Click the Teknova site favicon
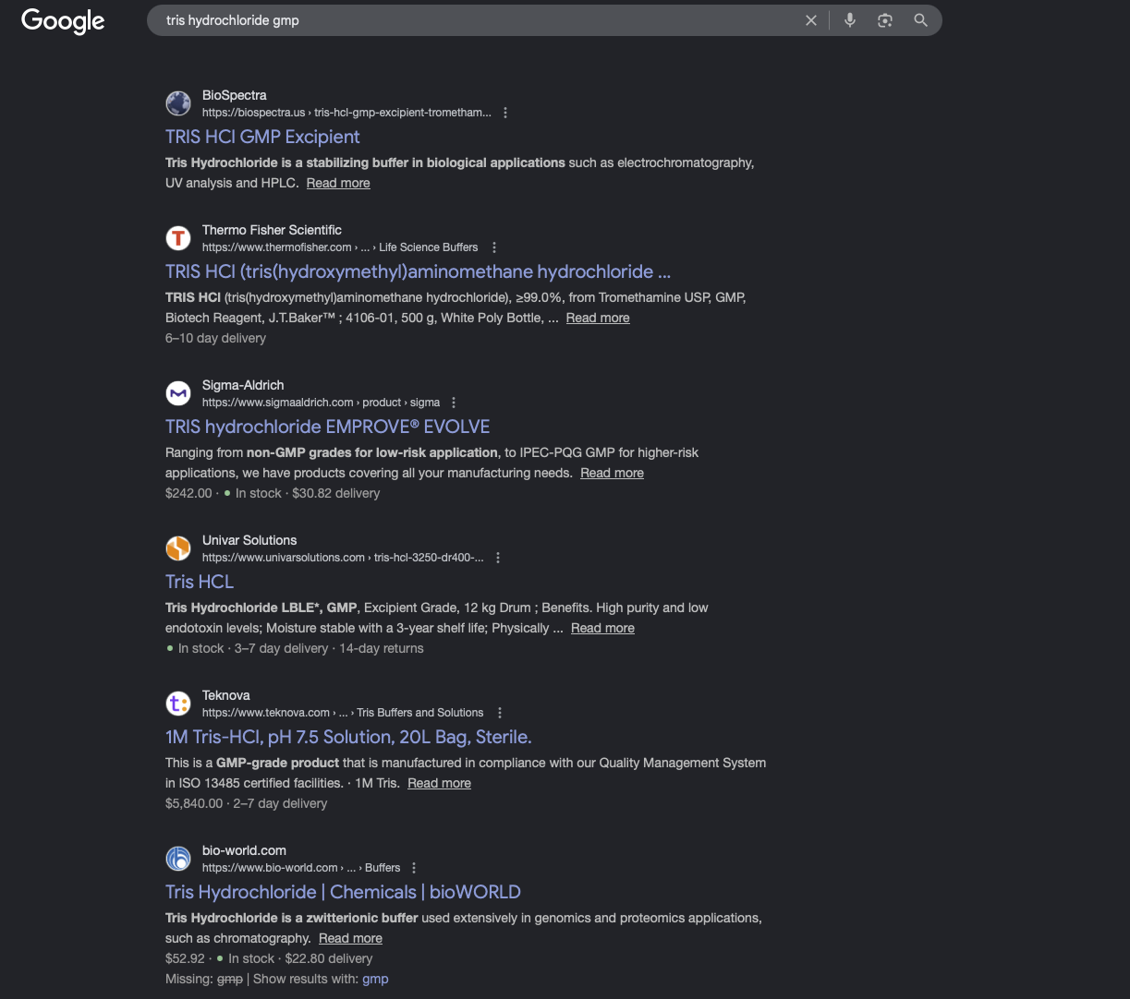1130x999 pixels. [x=178, y=704]
